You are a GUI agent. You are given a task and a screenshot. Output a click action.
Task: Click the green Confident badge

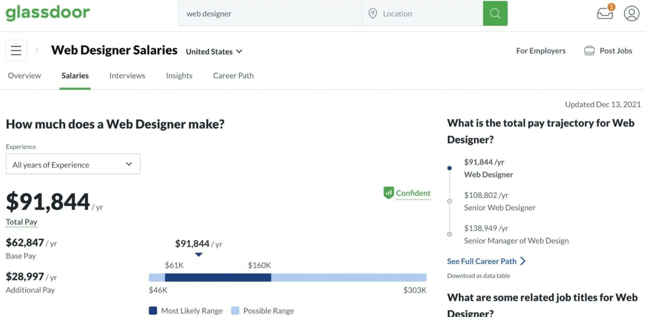(406, 193)
